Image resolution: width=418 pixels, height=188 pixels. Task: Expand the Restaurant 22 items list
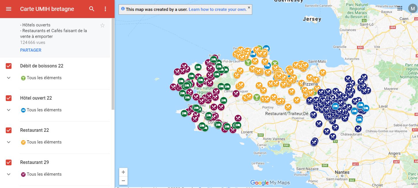(9, 142)
